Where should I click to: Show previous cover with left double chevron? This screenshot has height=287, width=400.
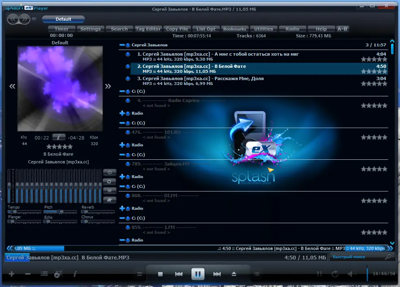[x=12, y=86]
